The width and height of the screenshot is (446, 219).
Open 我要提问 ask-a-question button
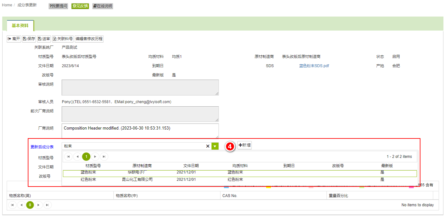(x=58, y=6)
